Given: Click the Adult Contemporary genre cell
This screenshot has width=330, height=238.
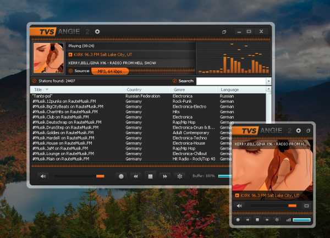Looking at the screenshot, I should [x=191, y=133].
